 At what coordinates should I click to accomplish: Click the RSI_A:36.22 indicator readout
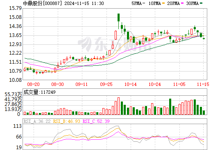37,121
